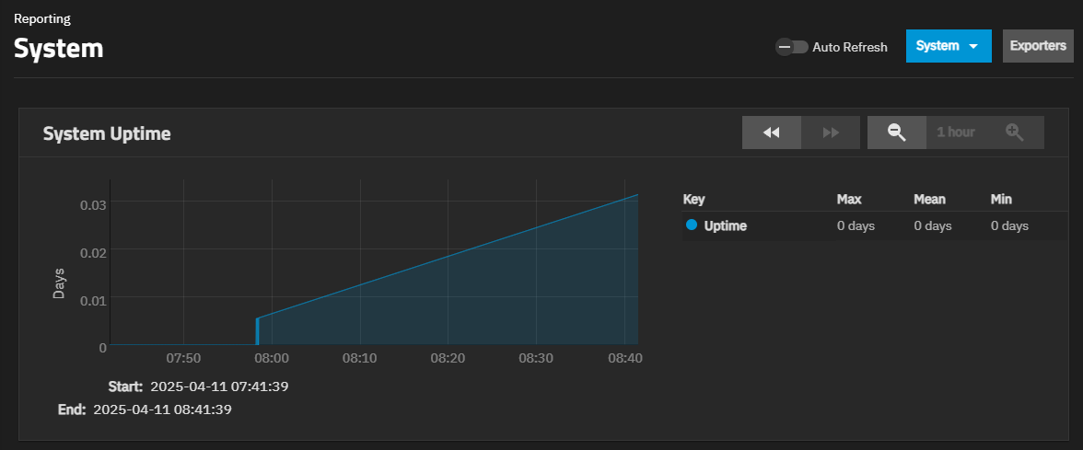Click the System Uptime card title
The height and width of the screenshot is (450, 1083).
pyautogui.click(x=107, y=133)
